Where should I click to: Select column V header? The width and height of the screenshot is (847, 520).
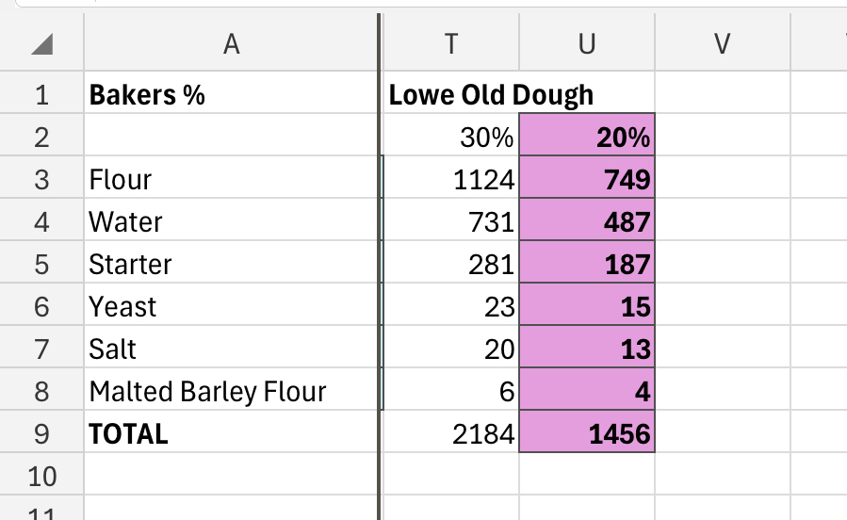point(722,44)
